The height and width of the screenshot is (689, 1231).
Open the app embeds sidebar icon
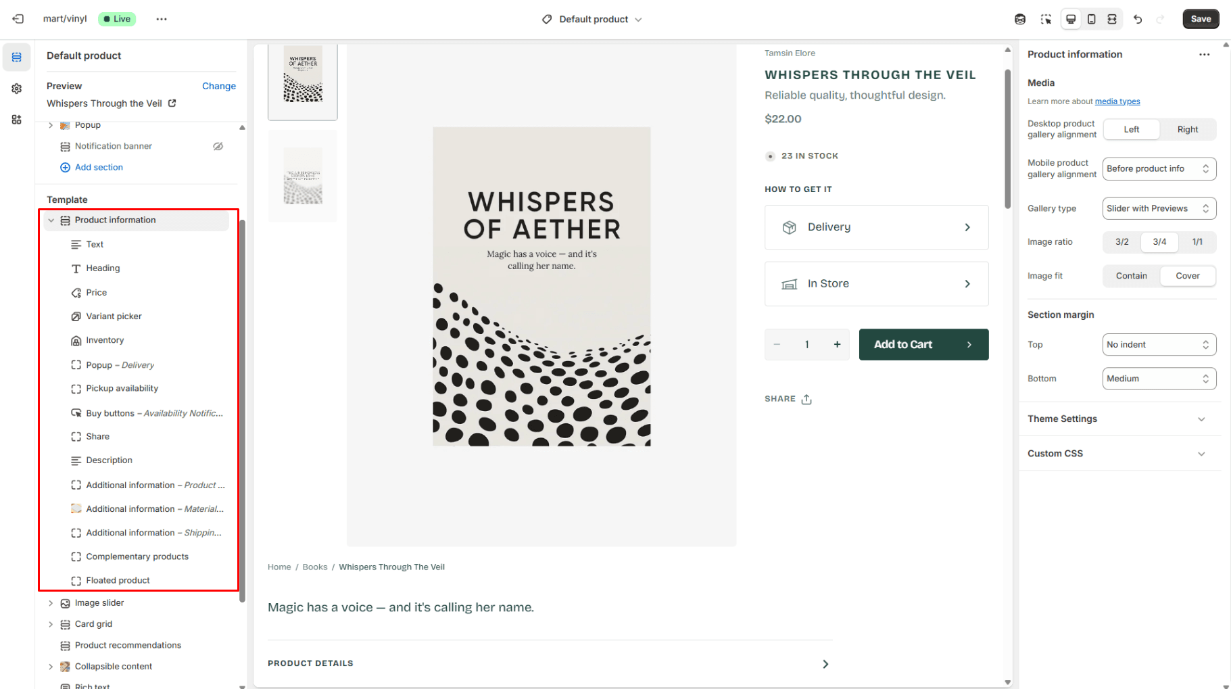pos(17,120)
